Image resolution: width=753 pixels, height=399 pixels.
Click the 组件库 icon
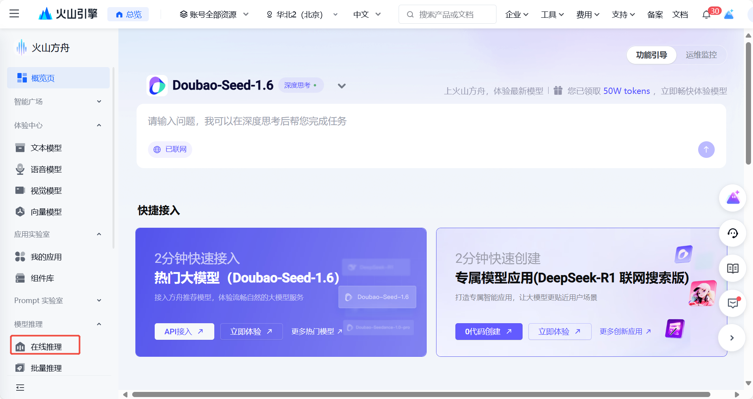pos(20,278)
